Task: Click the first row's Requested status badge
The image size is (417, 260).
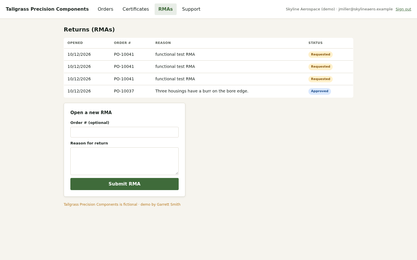Action: (320, 55)
